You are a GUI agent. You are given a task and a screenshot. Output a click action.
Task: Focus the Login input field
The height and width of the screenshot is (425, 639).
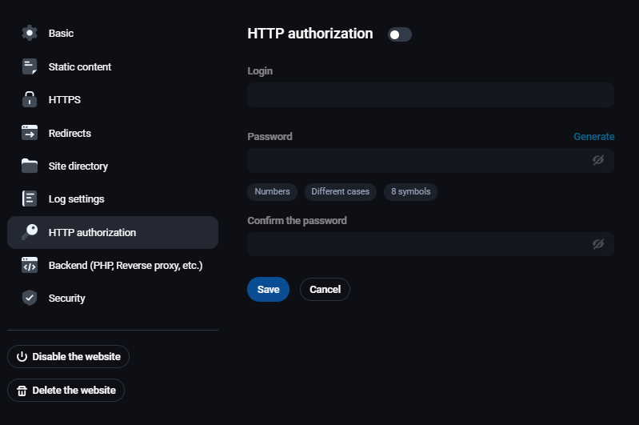(430, 94)
